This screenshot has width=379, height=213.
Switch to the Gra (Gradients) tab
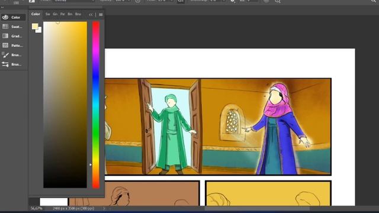55,14
